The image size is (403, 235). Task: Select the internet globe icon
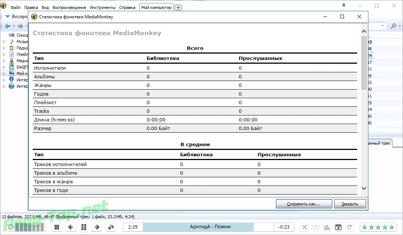[x=12, y=86]
